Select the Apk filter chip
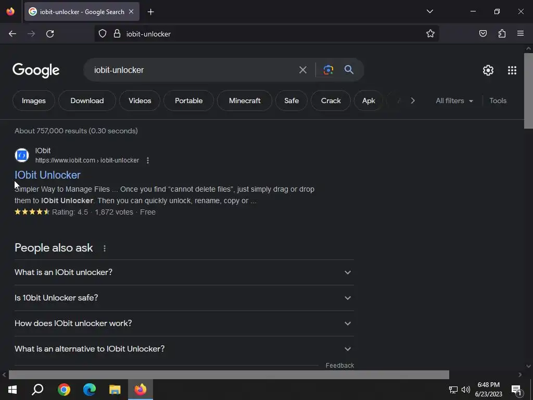533x400 pixels. tap(369, 101)
